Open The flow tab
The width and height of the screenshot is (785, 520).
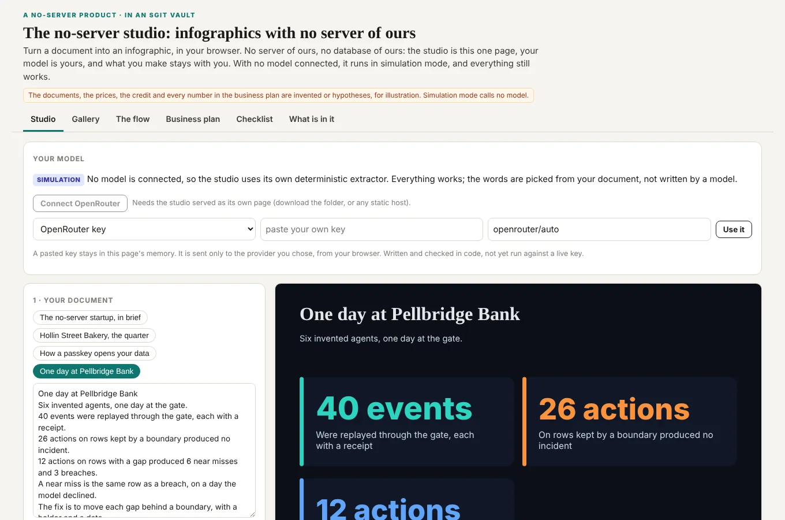coord(133,119)
